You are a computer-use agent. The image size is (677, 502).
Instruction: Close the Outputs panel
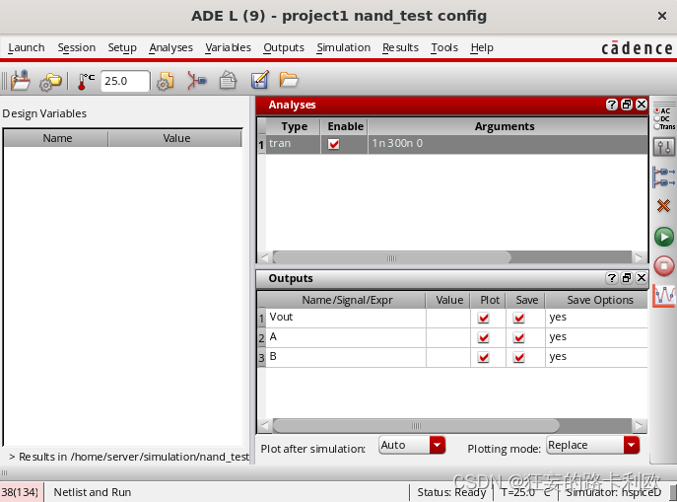(642, 278)
